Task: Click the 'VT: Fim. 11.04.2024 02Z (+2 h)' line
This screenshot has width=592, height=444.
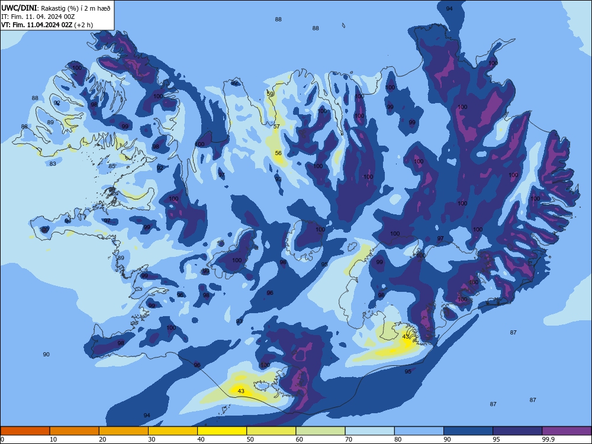Action: click(x=47, y=25)
